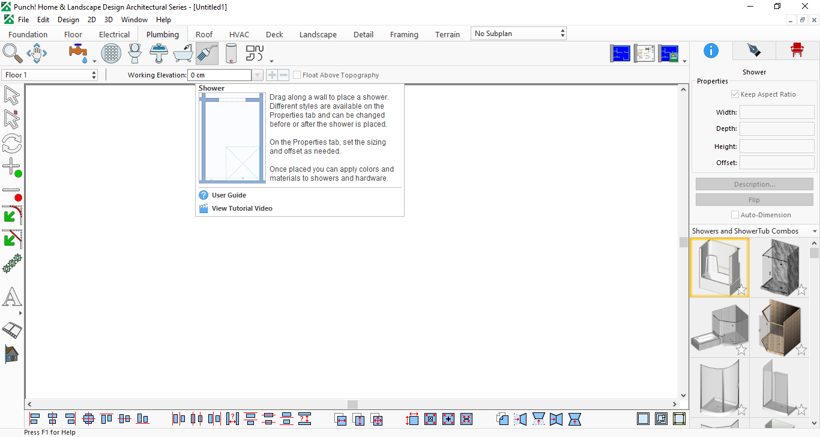Click the house icon in left toolbar
The image size is (820, 437).
tap(11, 354)
